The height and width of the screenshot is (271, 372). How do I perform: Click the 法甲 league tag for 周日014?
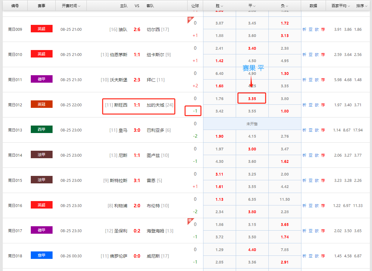pyautogui.click(x=41, y=154)
